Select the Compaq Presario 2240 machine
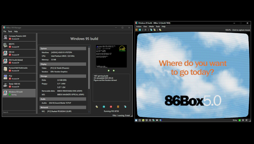This screenshot has width=254, height=144. click(x=19, y=37)
